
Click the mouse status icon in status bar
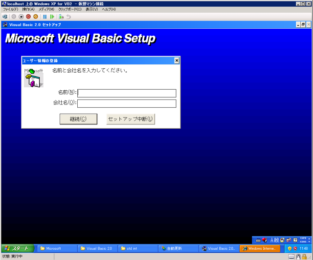point(298,257)
